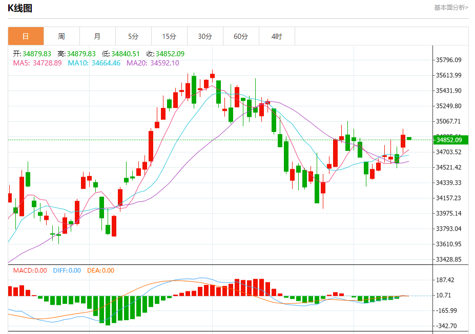
Task: Click the 33610.95 price axis label
Action: tap(449, 244)
